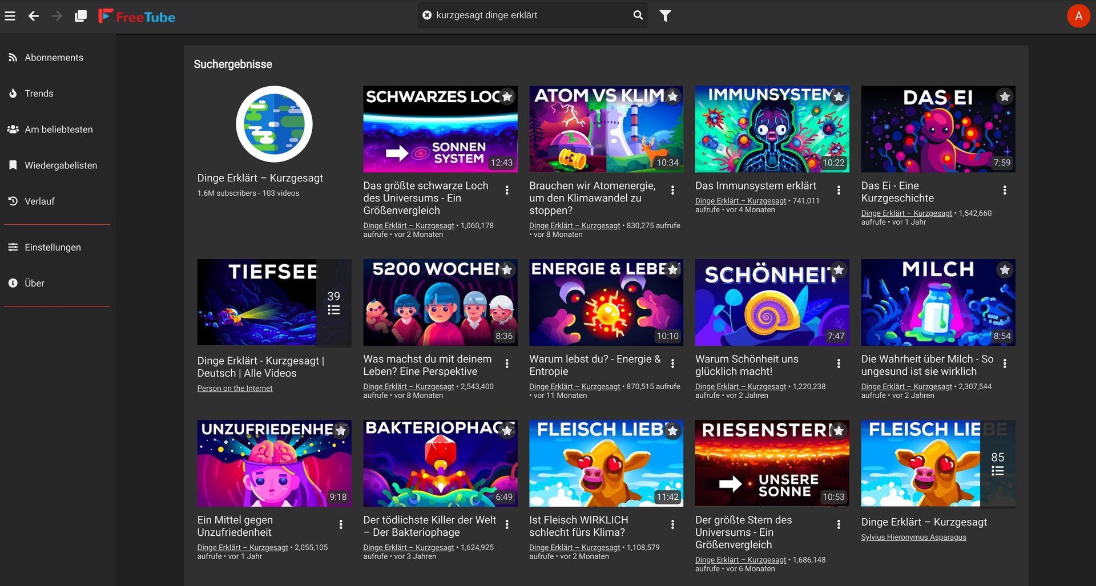Open the title Das Ei - Eine Kurzgeschichte
This screenshot has height=586, width=1096.
click(897, 192)
